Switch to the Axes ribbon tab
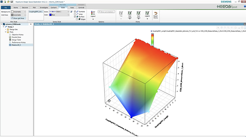This screenshot has height=137, width=246. (72, 7)
